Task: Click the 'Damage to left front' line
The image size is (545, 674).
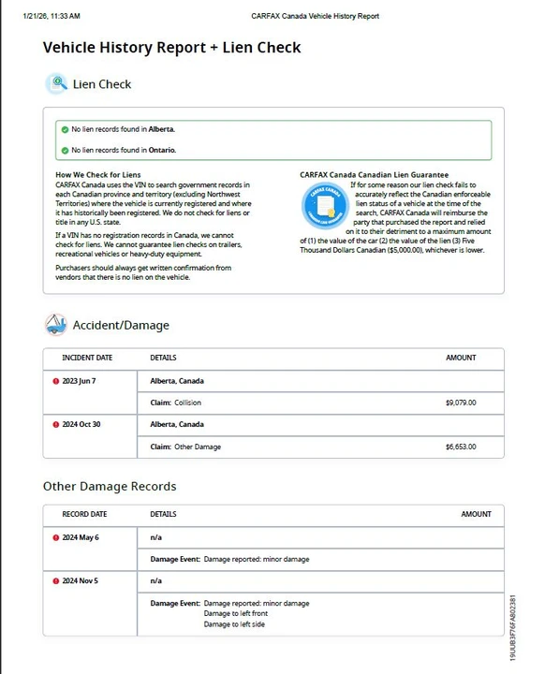Action: point(236,613)
